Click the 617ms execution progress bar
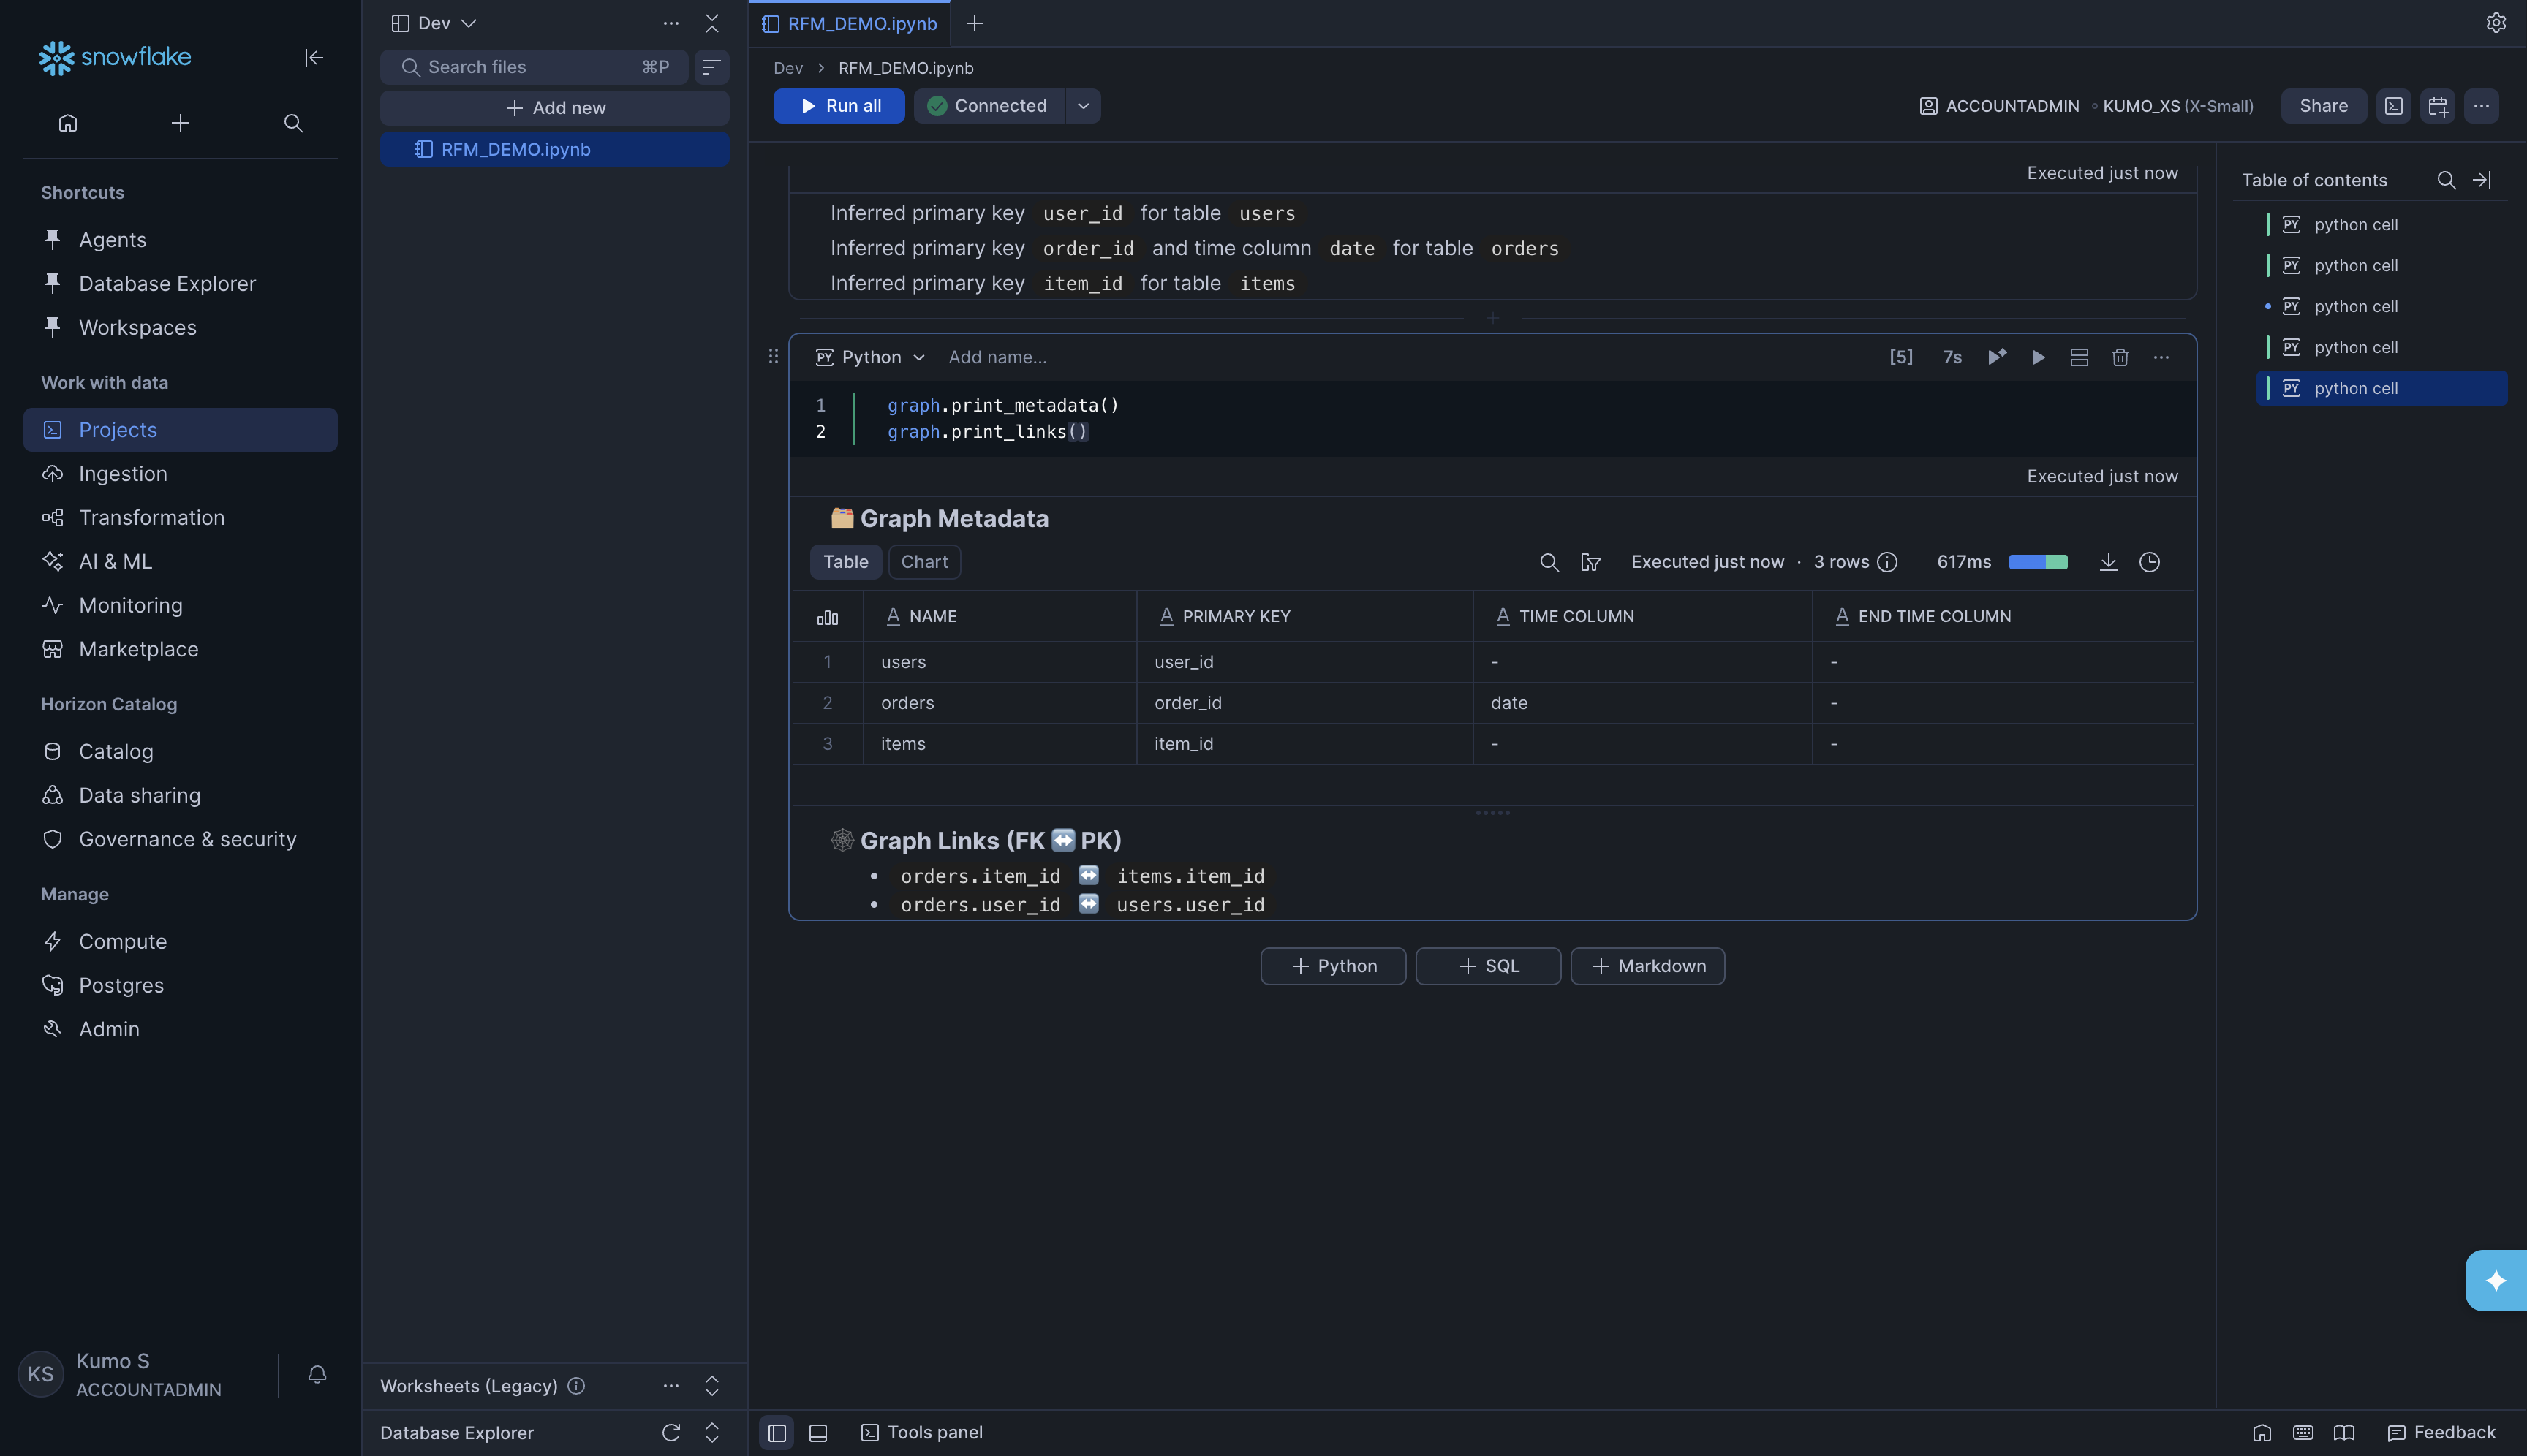 click(2040, 561)
